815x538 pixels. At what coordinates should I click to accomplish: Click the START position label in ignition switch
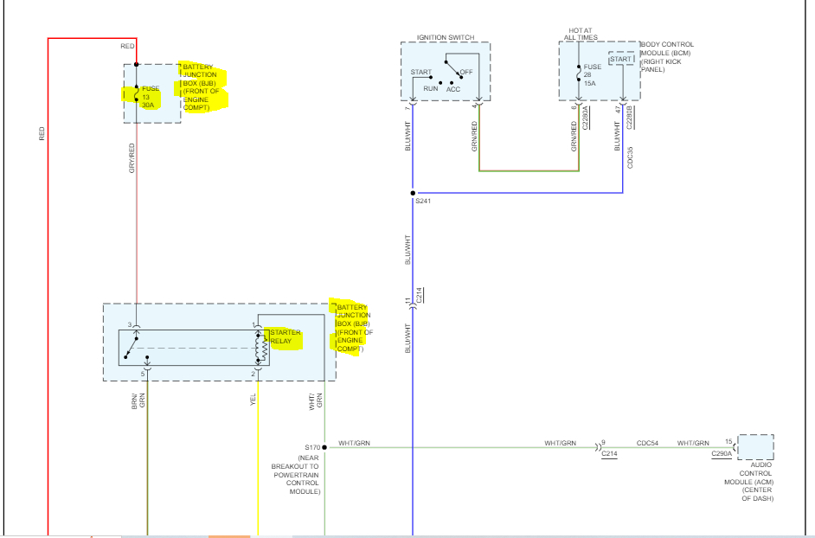click(x=421, y=72)
